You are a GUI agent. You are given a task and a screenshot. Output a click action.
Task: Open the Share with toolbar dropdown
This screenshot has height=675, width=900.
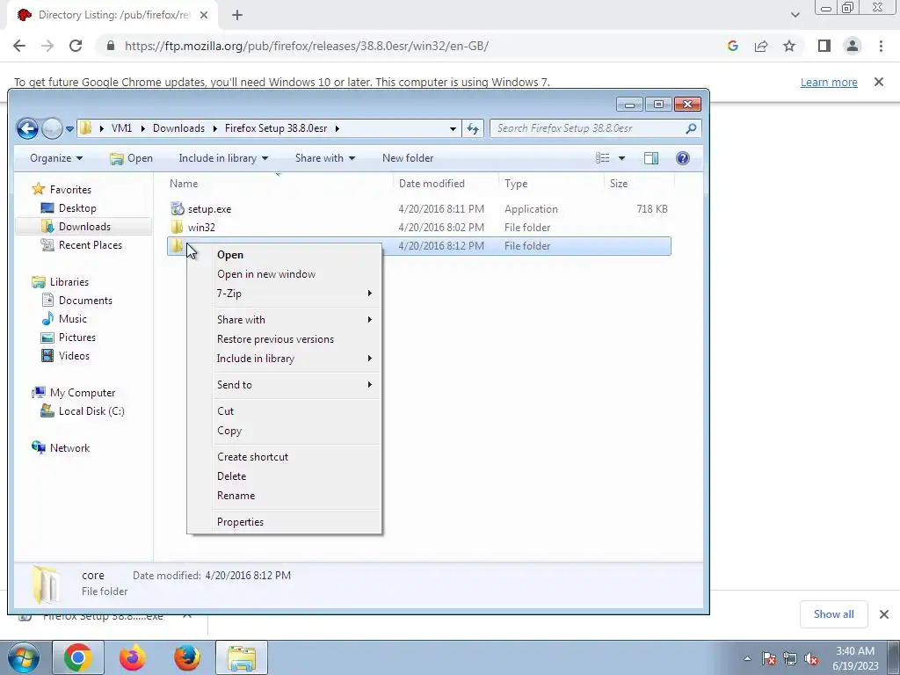[x=325, y=158]
